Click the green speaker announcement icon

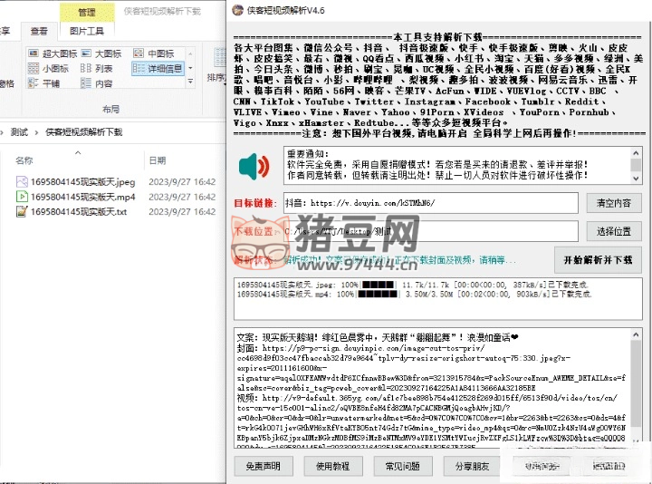tap(251, 167)
